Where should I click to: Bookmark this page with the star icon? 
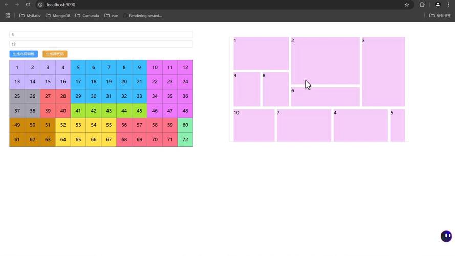(x=407, y=5)
